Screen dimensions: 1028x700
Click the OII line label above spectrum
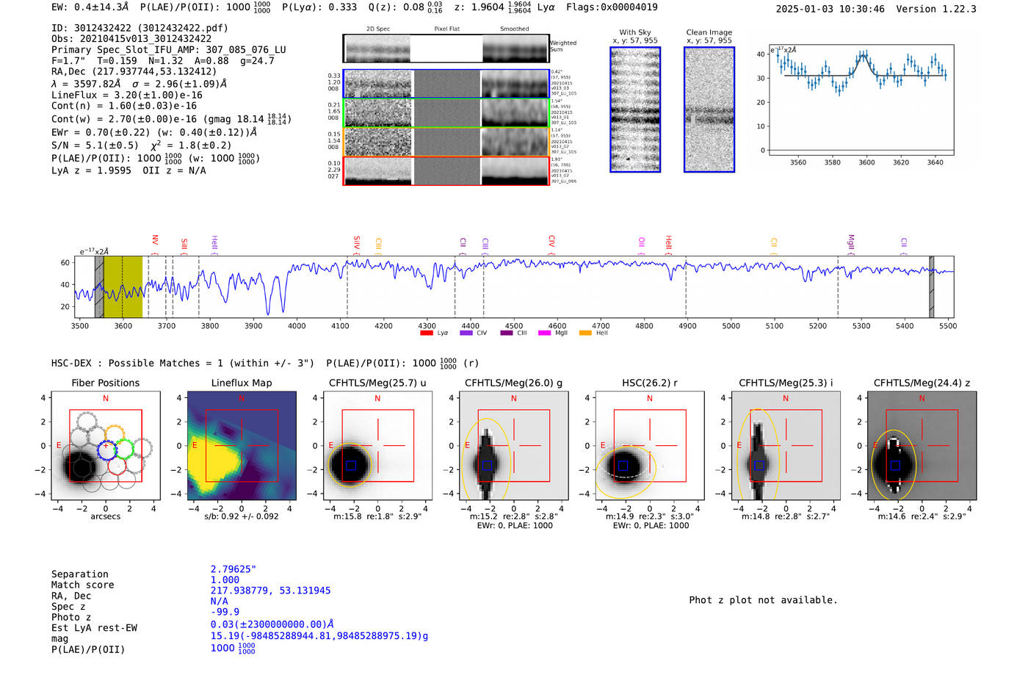coord(642,242)
